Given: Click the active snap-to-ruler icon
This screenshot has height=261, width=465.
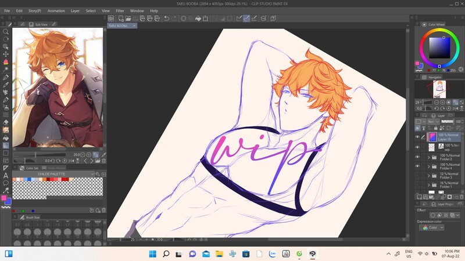Looking at the screenshot, I should point(246,19).
